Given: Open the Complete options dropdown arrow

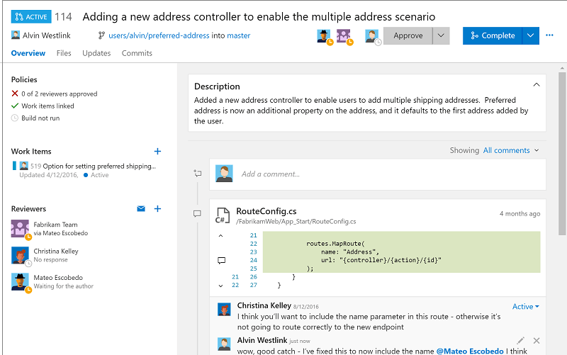Looking at the screenshot, I should point(531,35).
